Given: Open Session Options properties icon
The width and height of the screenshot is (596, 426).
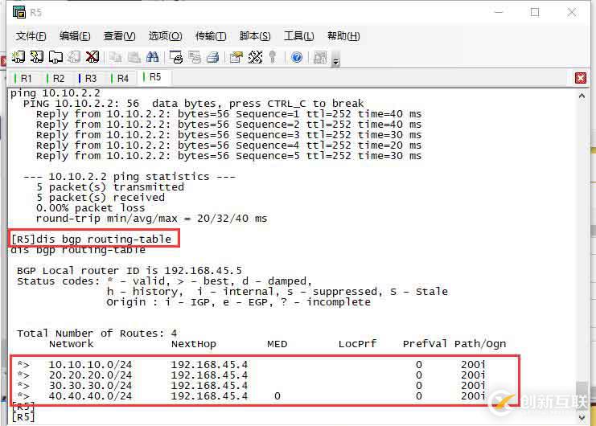Looking at the screenshot, I should [x=236, y=57].
